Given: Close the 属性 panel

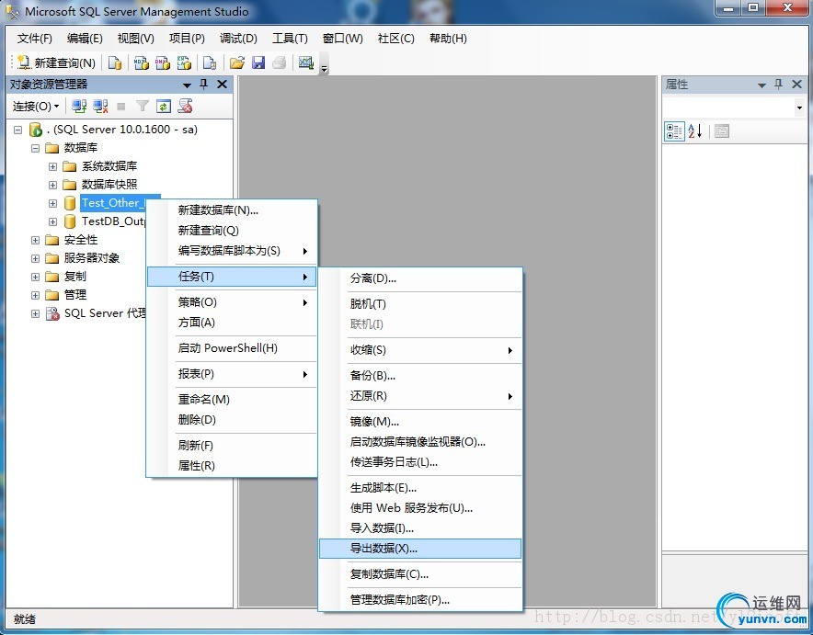Looking at the screenshot, I should pyautogui.click(x=797, y=85).
